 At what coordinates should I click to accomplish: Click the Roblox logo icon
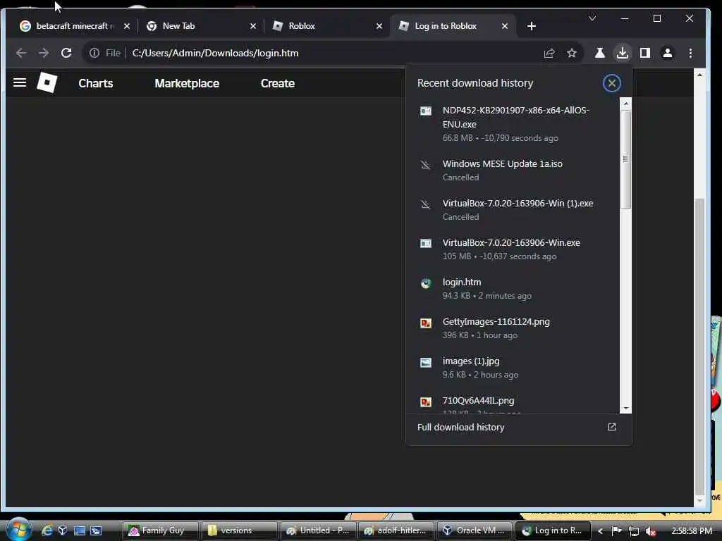pyautogui.click(x=47, y=83)
